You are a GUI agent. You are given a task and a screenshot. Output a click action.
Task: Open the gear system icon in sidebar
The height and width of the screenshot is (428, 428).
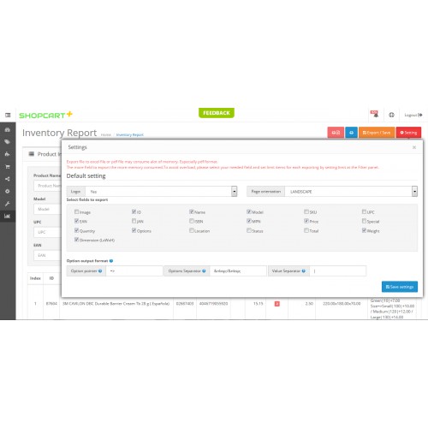point(8,191)
